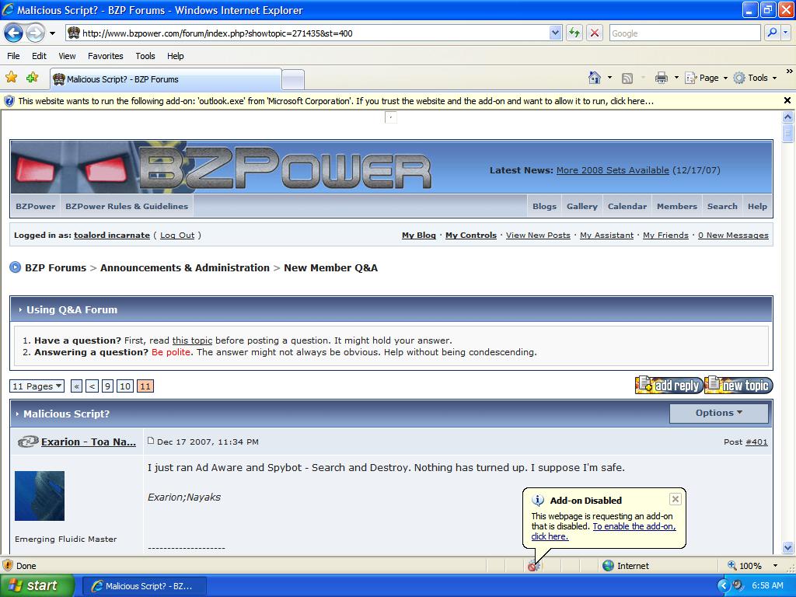
Task: Go to Announcements & Administration breadcrumb
Action: (185, 267)
